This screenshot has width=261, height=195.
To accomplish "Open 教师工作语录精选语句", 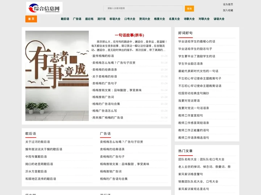I will (x=194, y=138).
